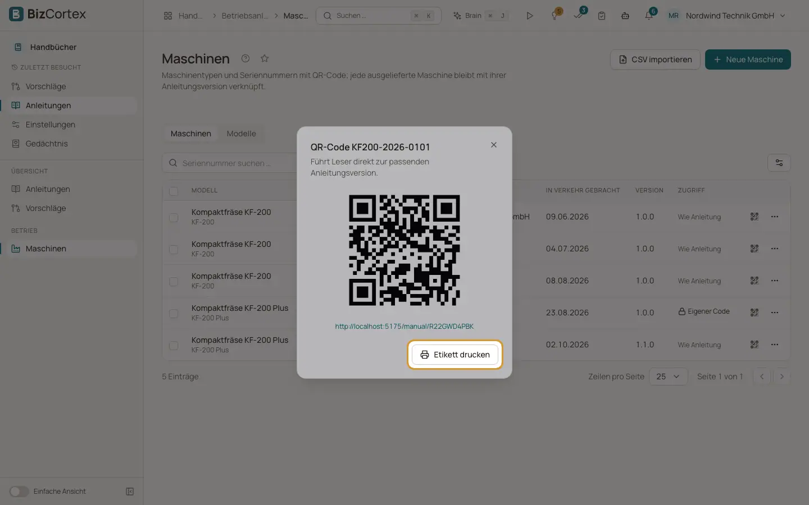Show QR code for the 02.10.2026 machine row
809x505 pixels.
(755, 345)
